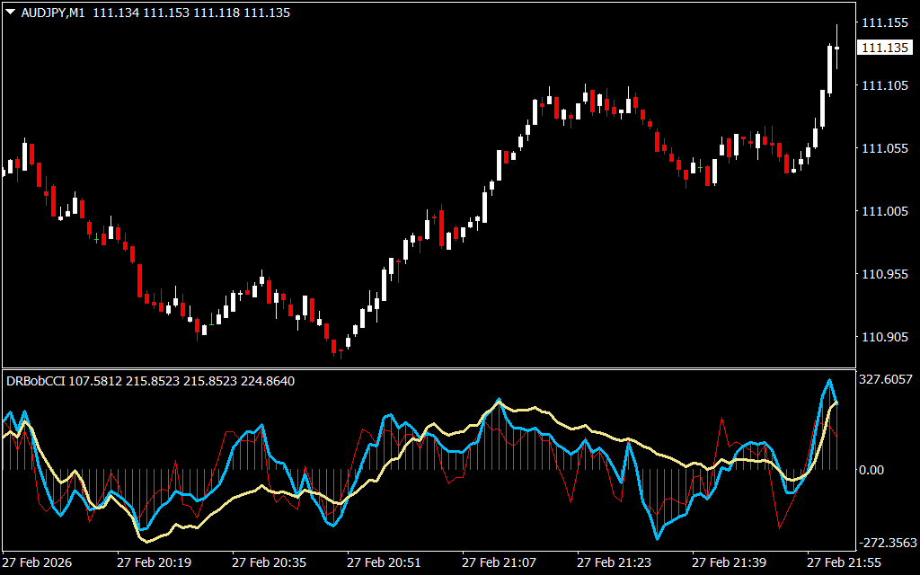This screenshot has height=575, width=920.
Task: Click the triangle arrow beside AUDJPY,M1
Action: coord(10,13)
